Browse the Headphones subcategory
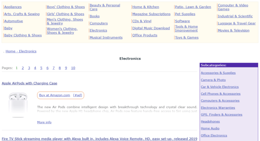The width and height of the screenshot is (260, 141). pos(210,122)
